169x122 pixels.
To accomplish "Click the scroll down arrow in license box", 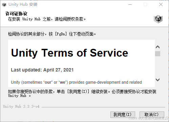I will (x=157, y=80).
